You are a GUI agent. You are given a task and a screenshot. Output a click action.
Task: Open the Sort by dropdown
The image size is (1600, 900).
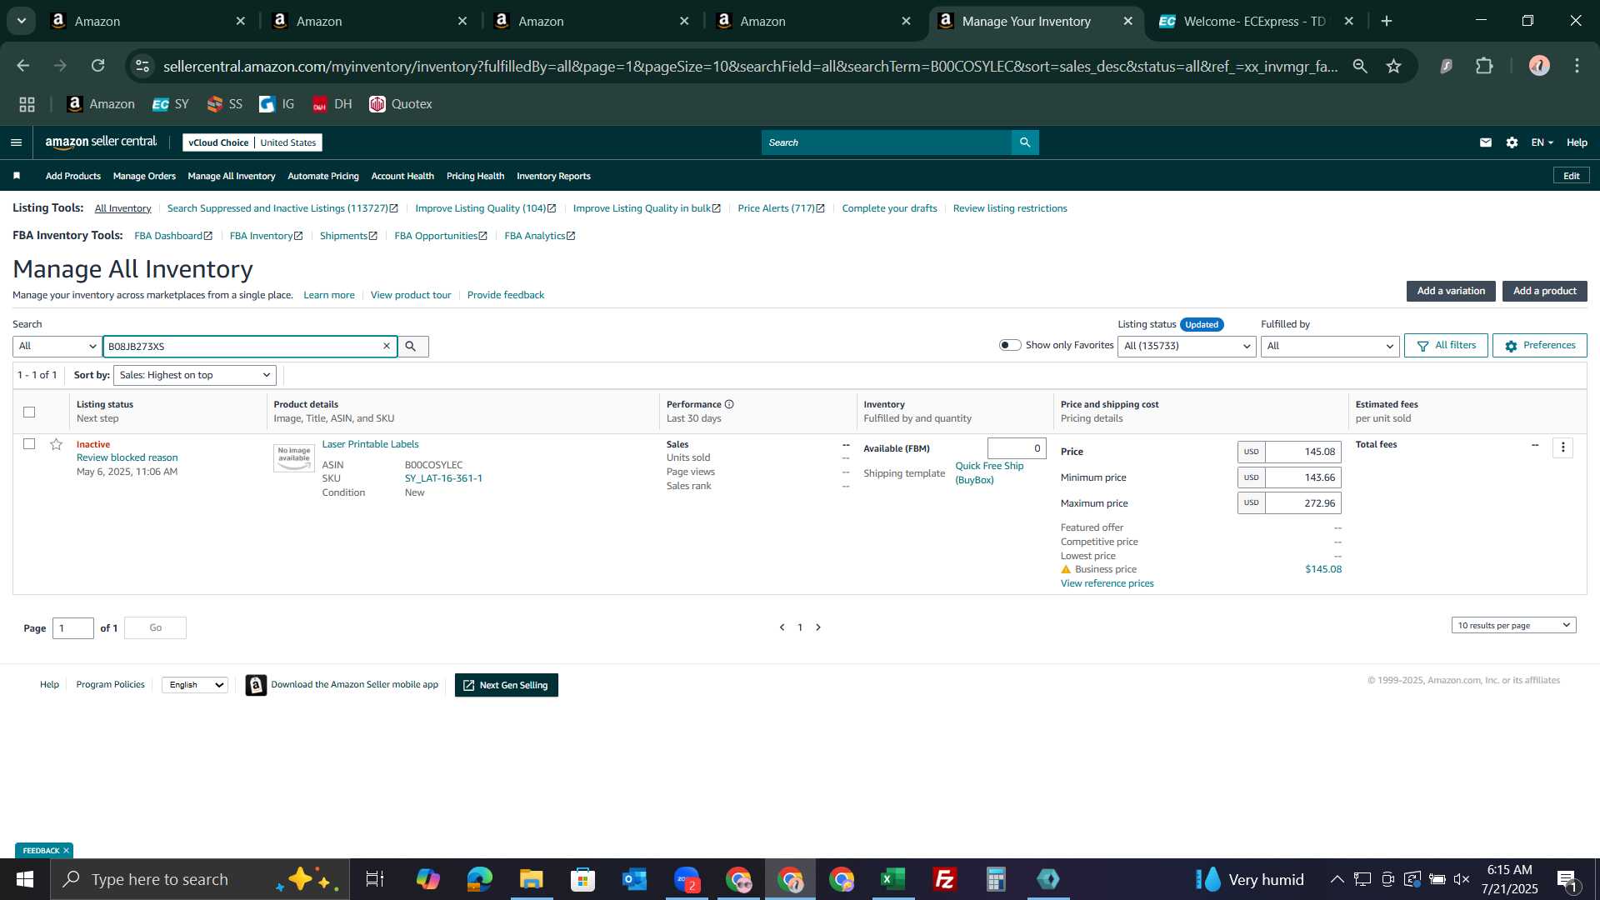[x=194, y=375]
